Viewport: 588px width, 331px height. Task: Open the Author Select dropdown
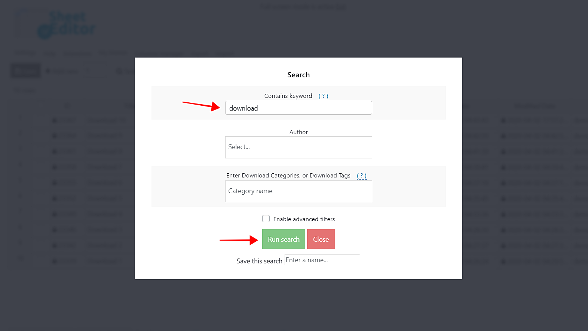(298, 147)
